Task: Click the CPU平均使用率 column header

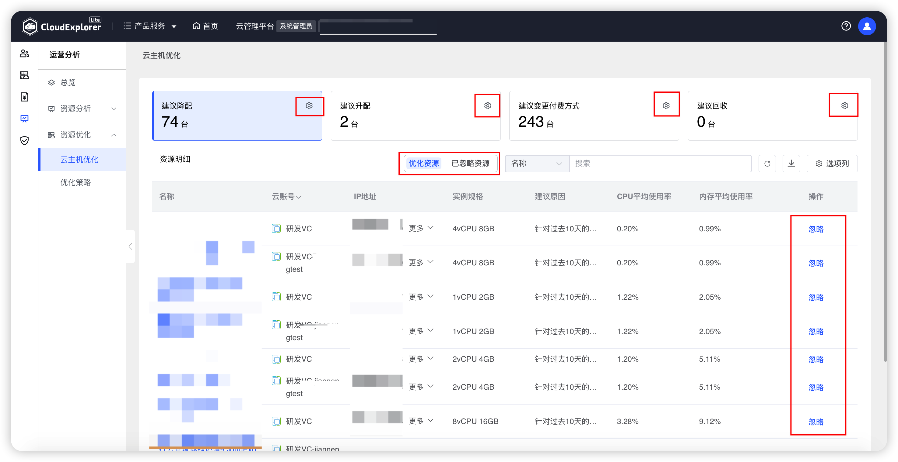Action: [x=644, y=197]
